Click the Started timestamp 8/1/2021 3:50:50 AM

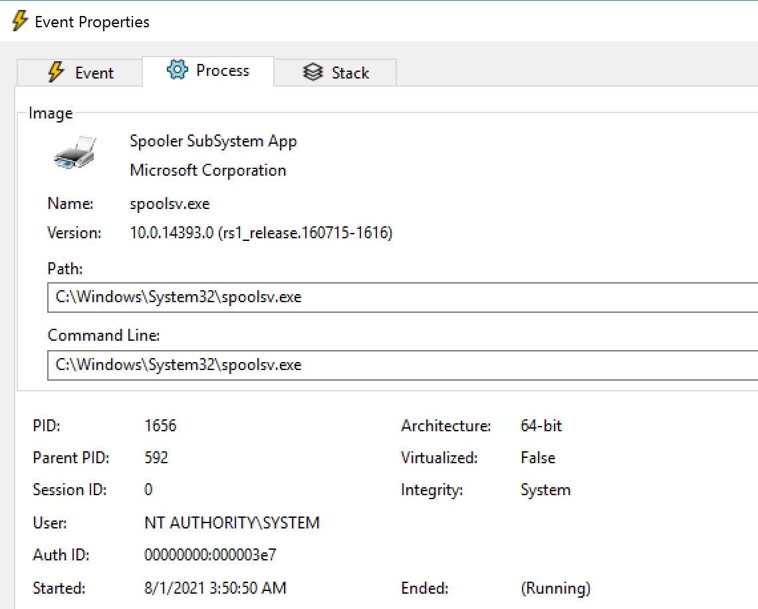[215, 588]
